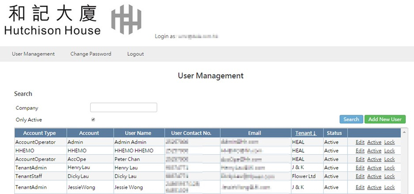Focus the Company search input field
The width and height of the screenshot is (414, 194).
[x=123, y=108]
